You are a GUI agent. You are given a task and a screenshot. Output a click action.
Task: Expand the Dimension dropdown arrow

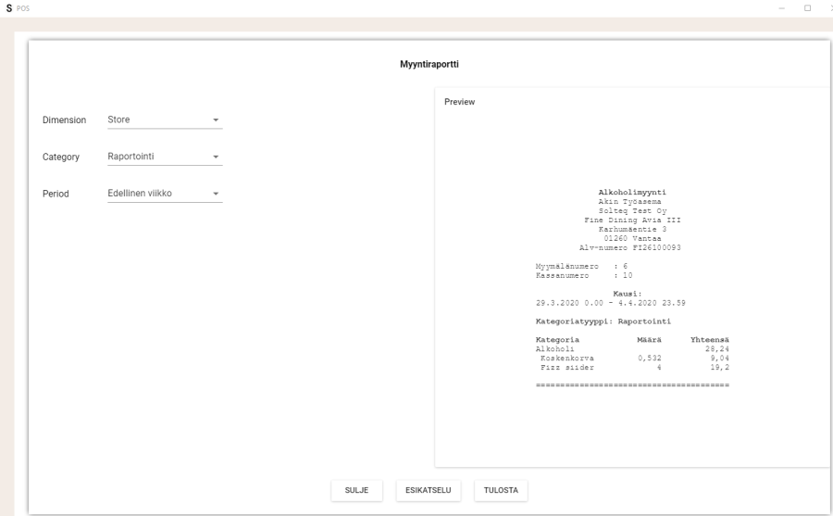(x=216, y=120)
